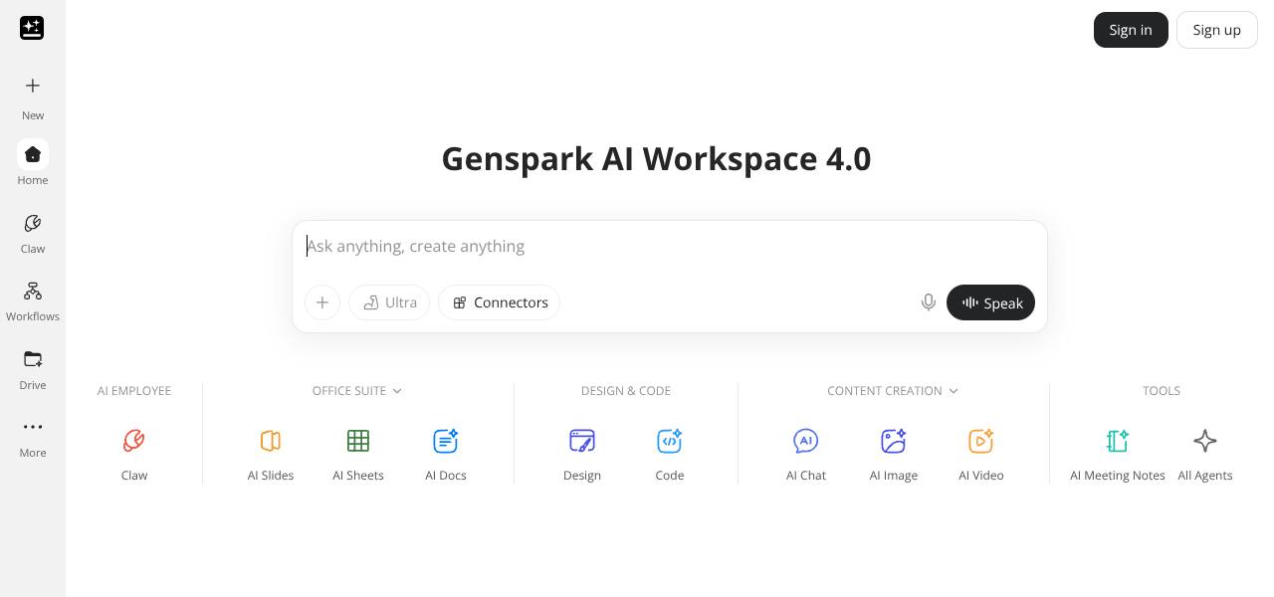
Task: Open the Design tool
Action: point(582,453)
